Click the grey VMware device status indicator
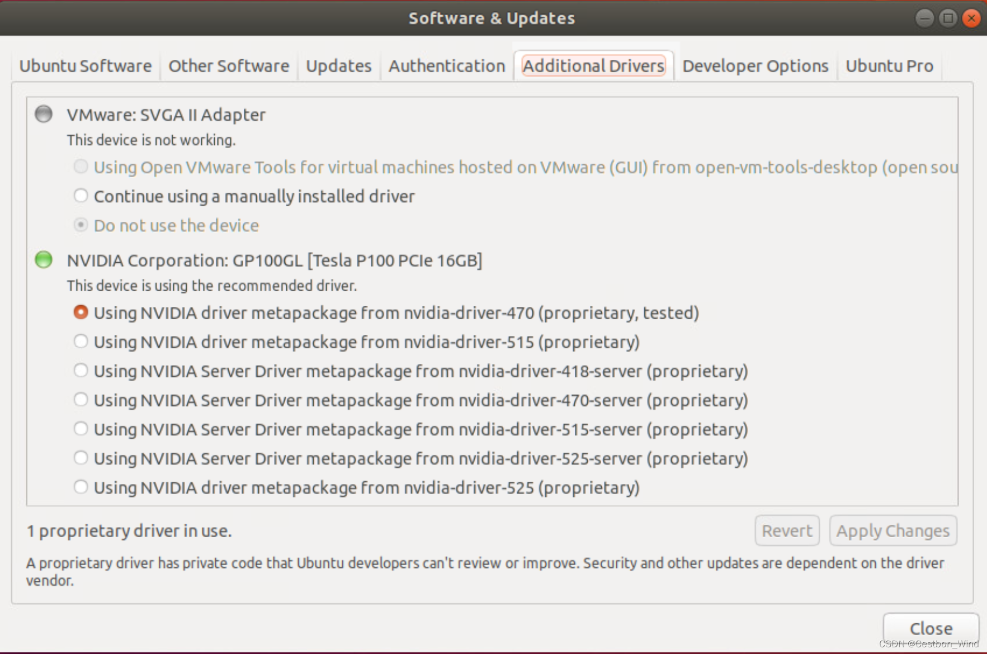Image resolution: width=987 pixels, height=654 pixels. pyautogui.click(x=44, y=114)
